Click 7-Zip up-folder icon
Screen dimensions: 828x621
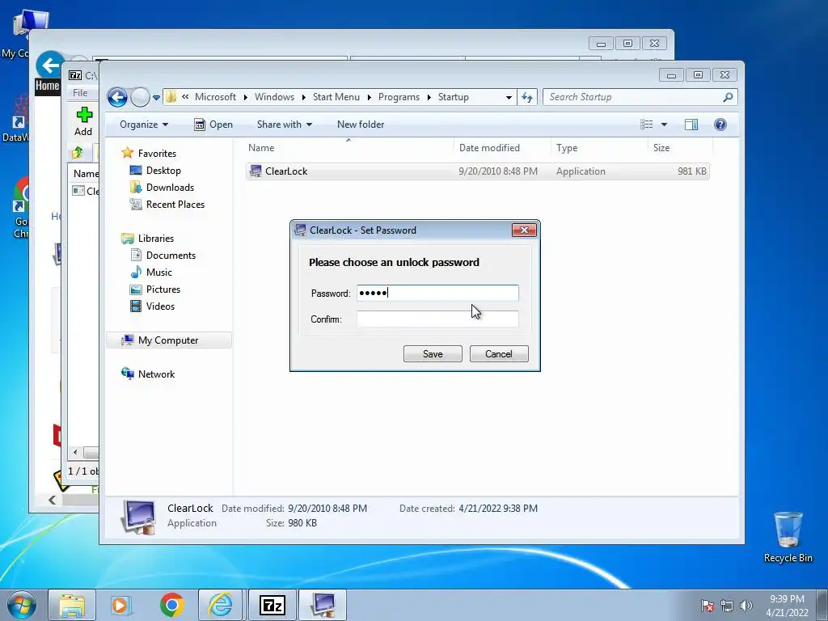pos(77,153)
